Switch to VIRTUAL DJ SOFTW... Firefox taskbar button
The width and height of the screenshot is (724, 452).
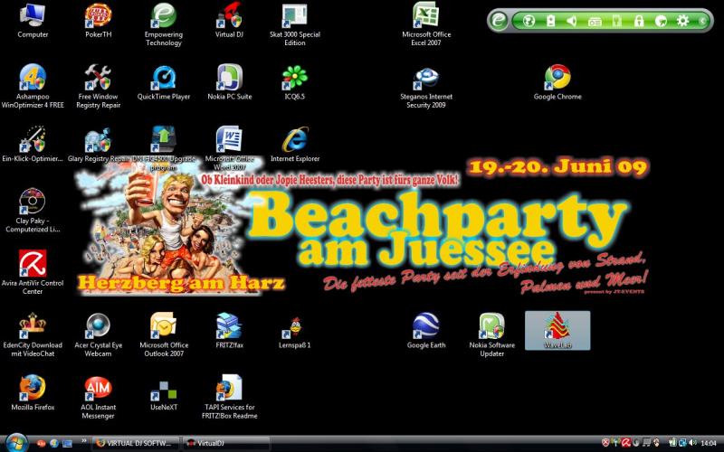[x=136, y=443]
